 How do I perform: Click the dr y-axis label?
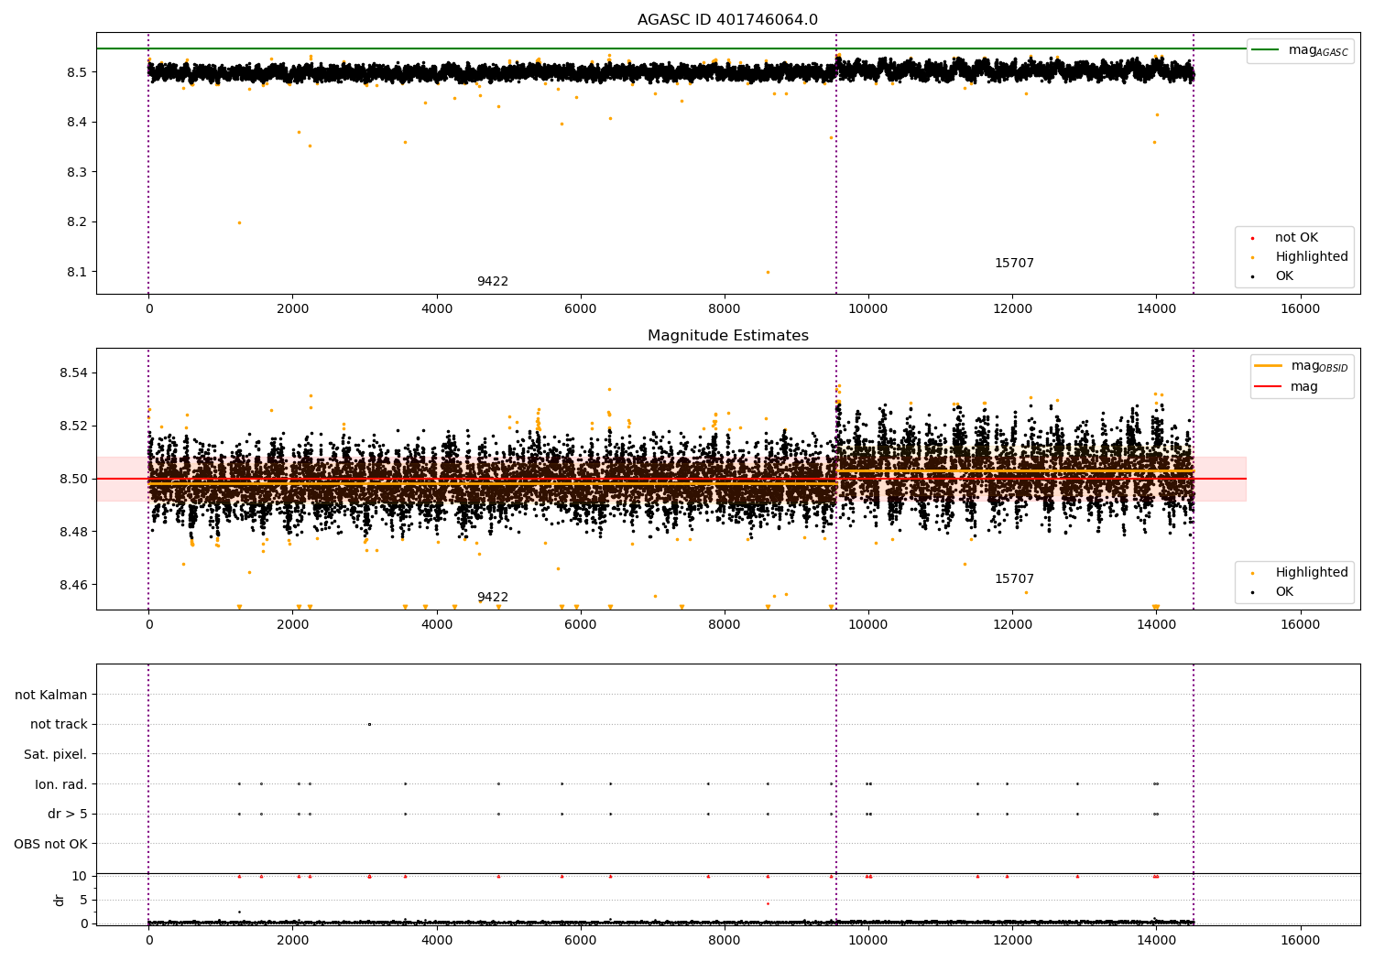pyautogui.click(x=60, y=900)
